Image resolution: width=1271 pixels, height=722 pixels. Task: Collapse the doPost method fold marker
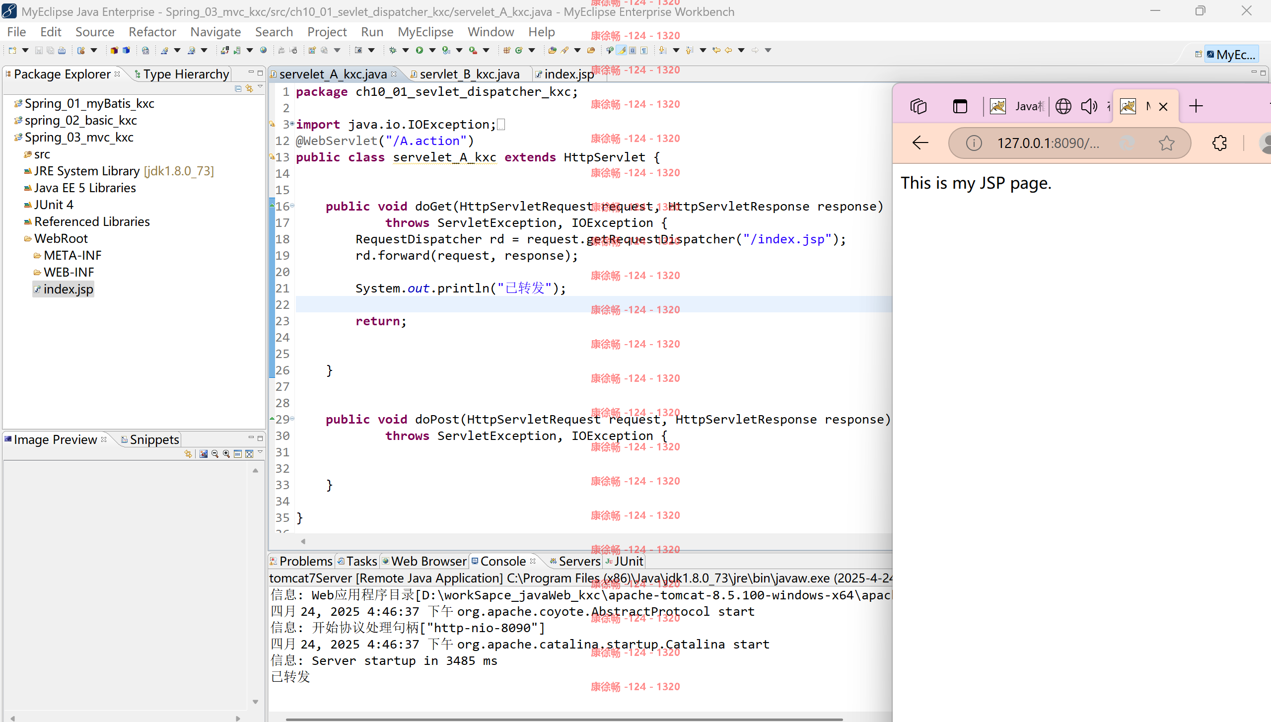click(x=292, y=418)
